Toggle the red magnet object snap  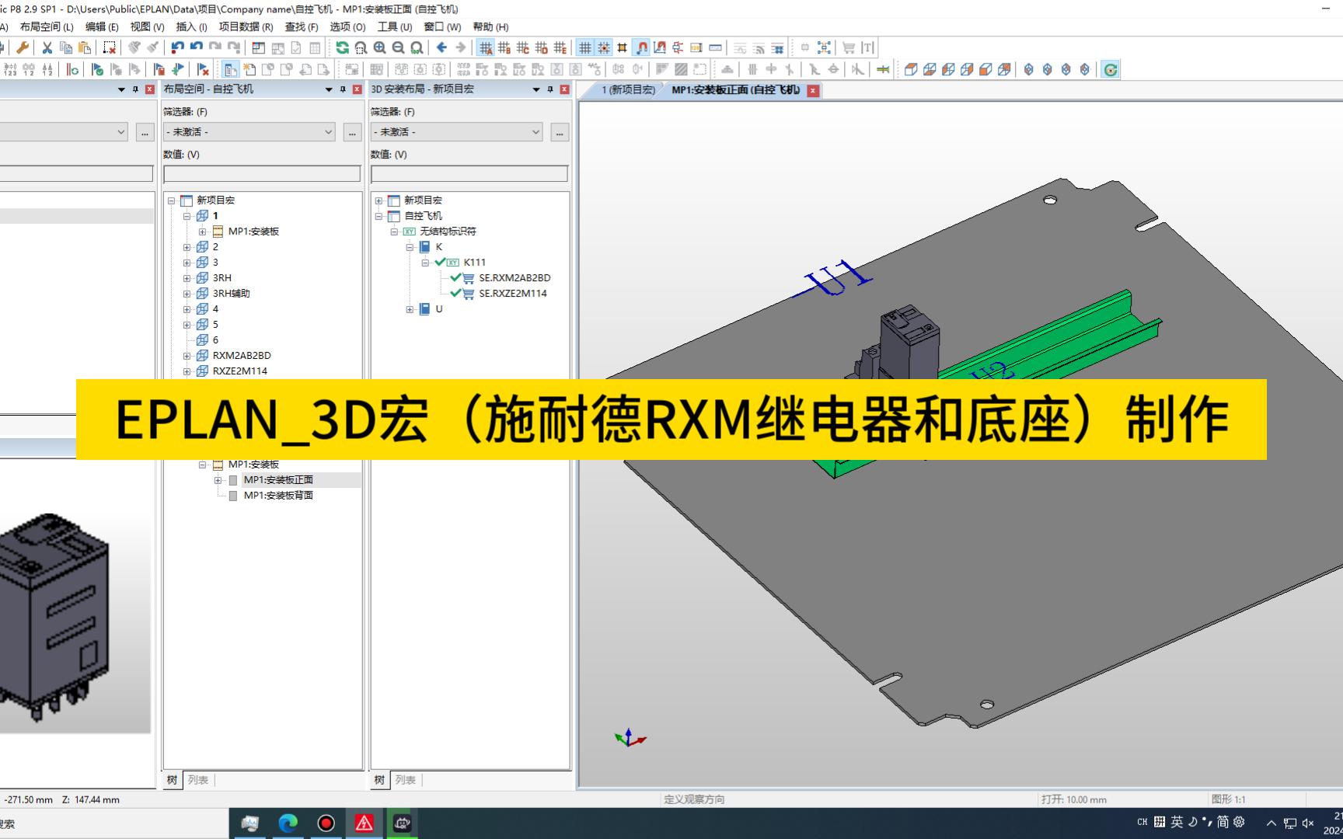coord(641,47)
